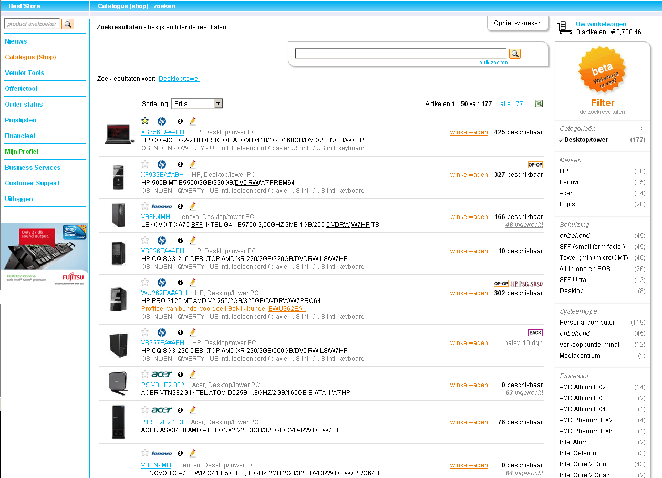
Task: Open thumbnail of Acer VTN282G
Action: click(118, 383)
